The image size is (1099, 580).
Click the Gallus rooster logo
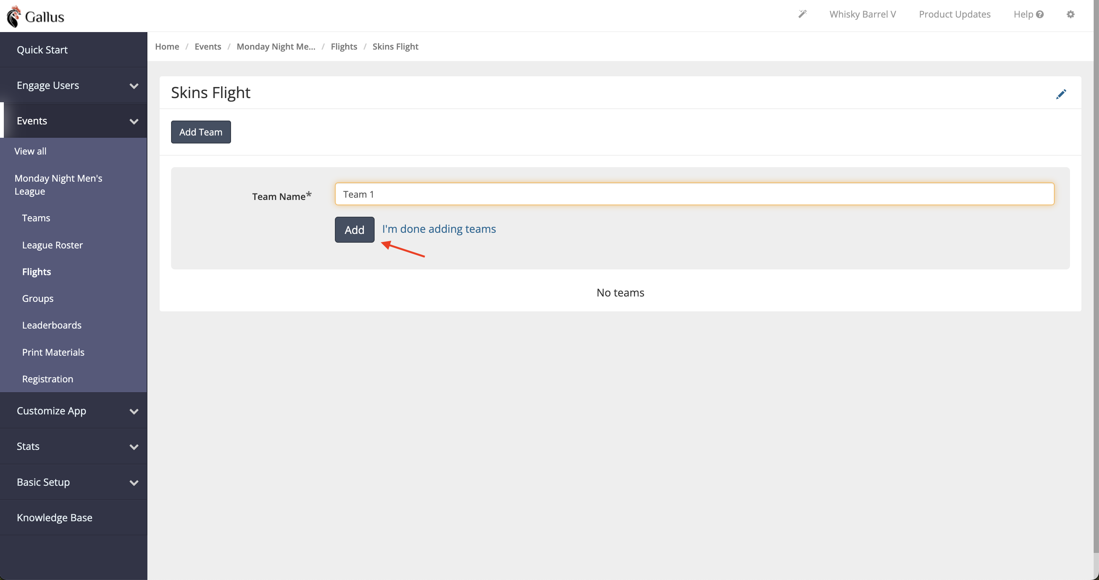[36, 16]
